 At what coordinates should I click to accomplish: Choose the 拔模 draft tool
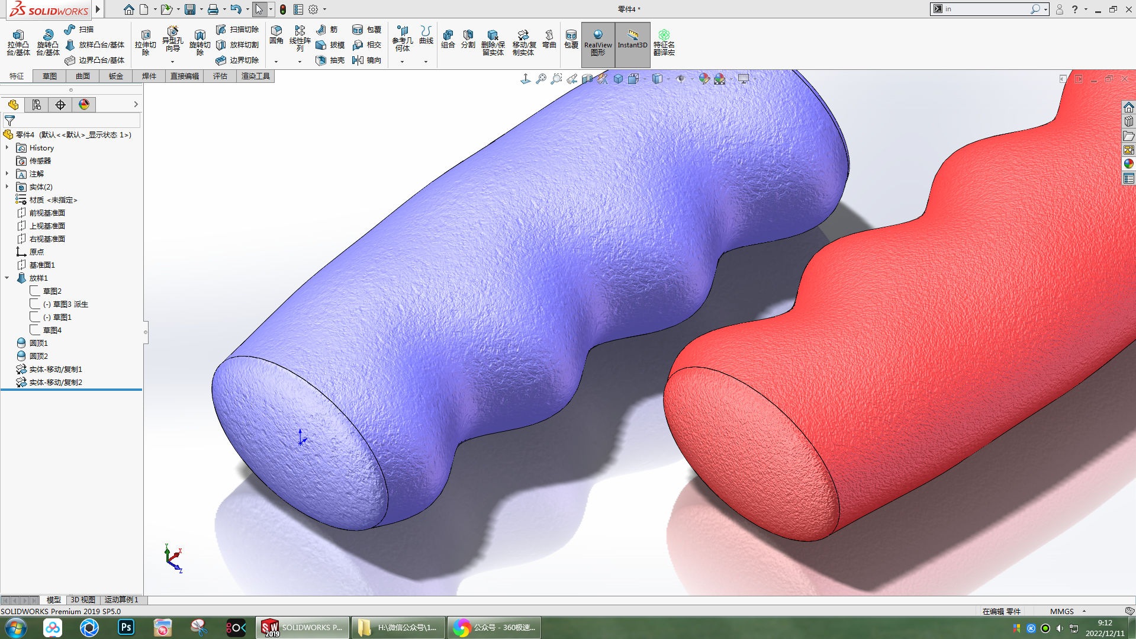[x=330, y=45]
